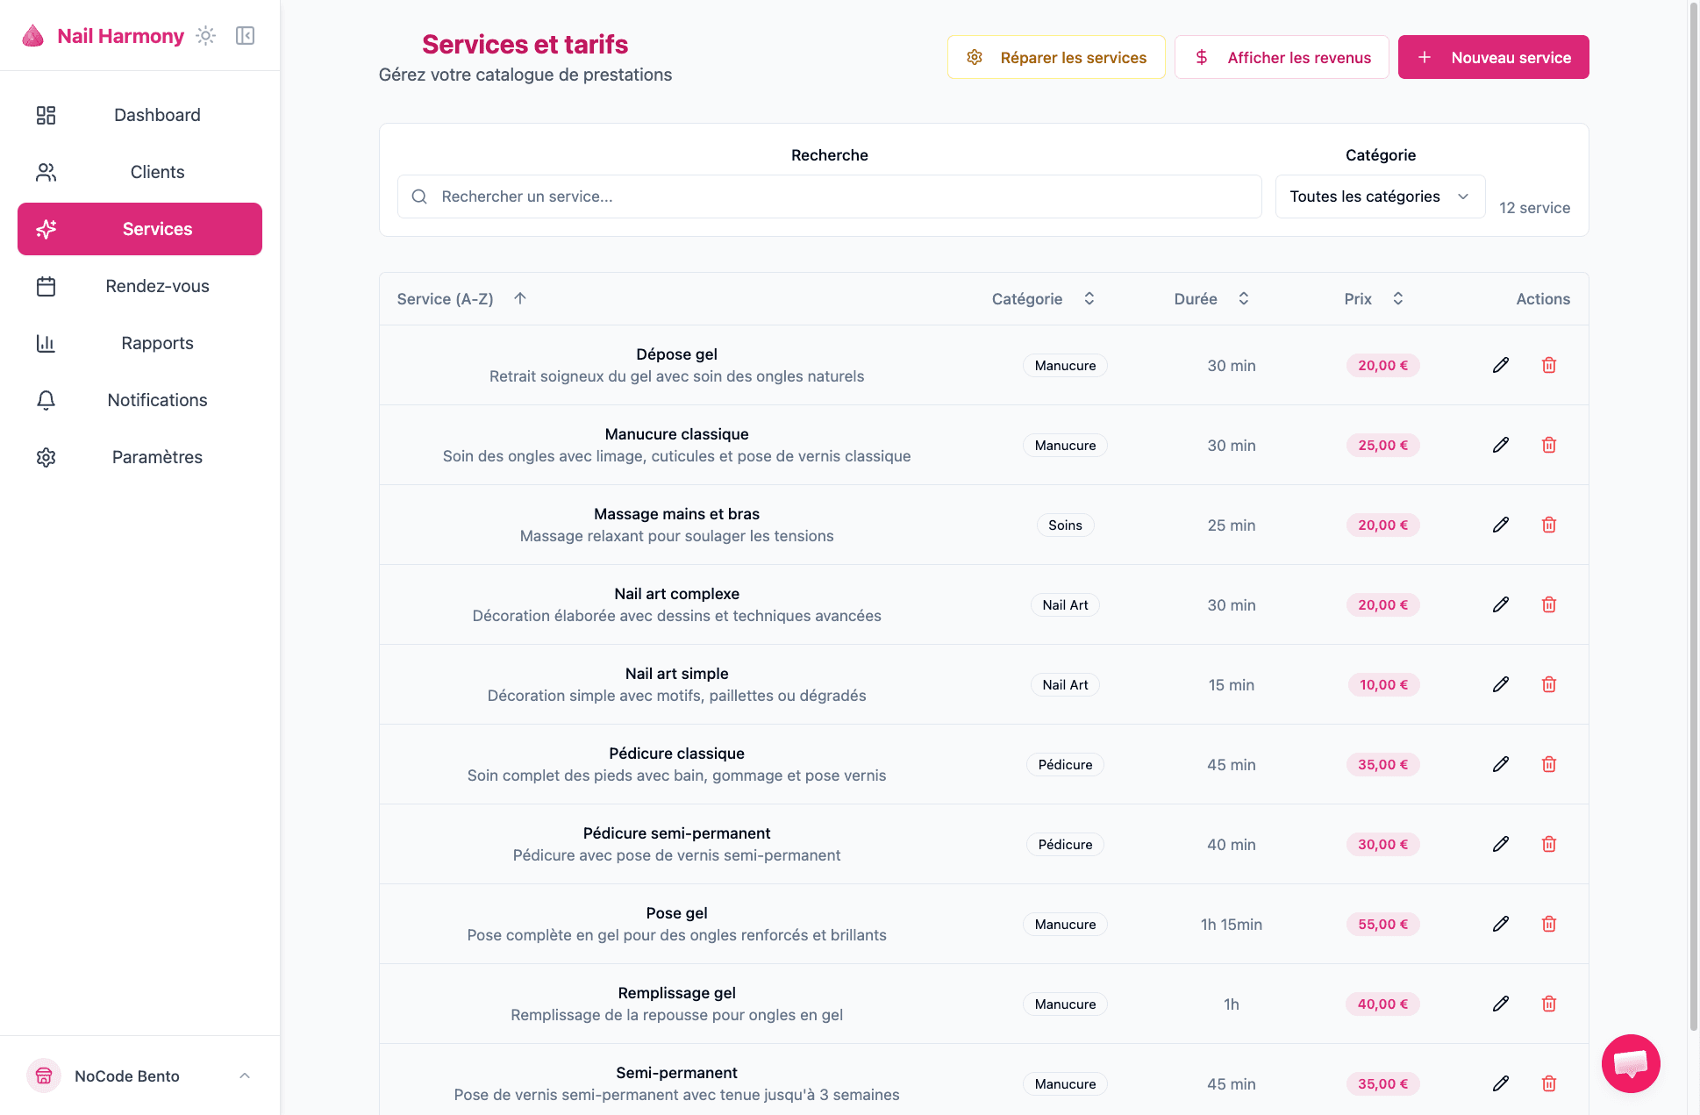Collapse the sidebar using the panel toggle icon
The image size is (1700, 1115).
pyautogui.click(x=245, y=35)
